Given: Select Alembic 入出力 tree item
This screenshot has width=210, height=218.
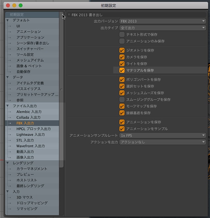Looking at the screenshot, I should 29,112.
